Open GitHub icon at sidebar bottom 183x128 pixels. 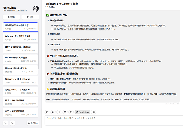pyautogui.click(x=12, y=123)
